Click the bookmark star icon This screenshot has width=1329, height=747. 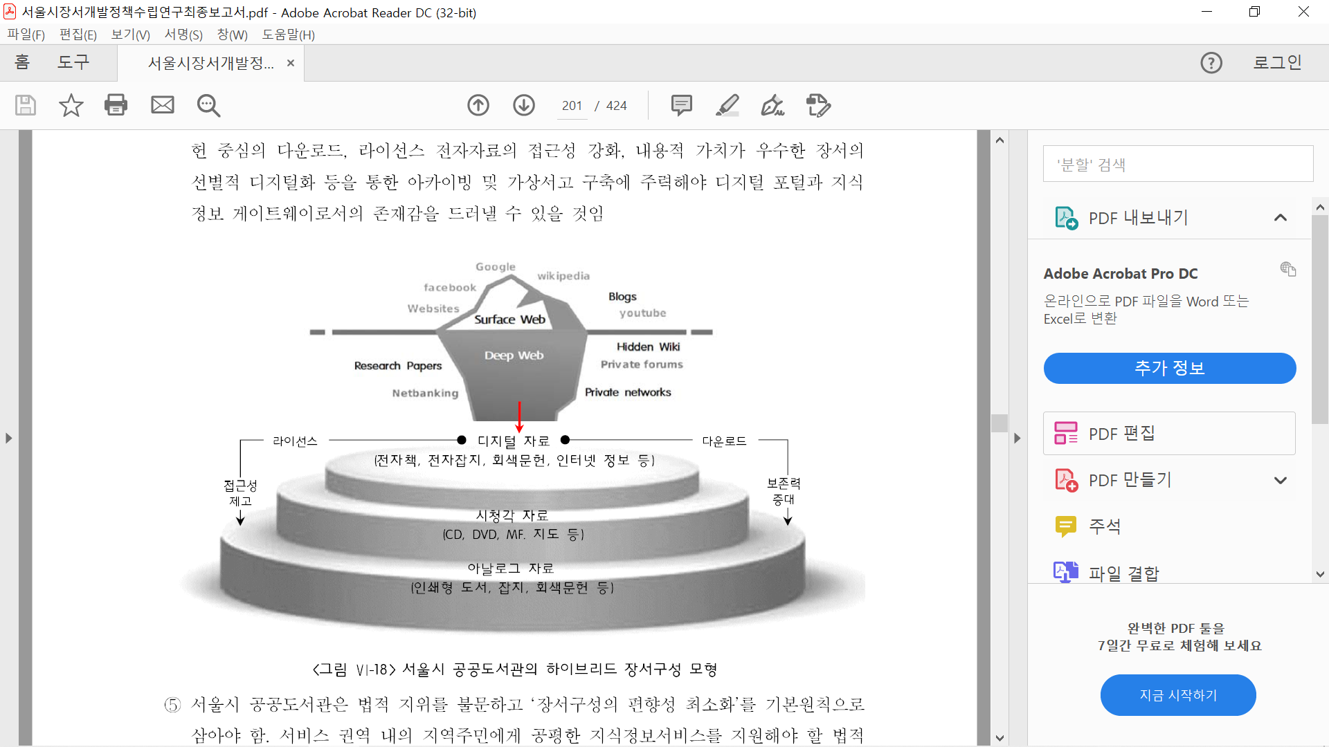pyautogui.click(x=71, y=105)
